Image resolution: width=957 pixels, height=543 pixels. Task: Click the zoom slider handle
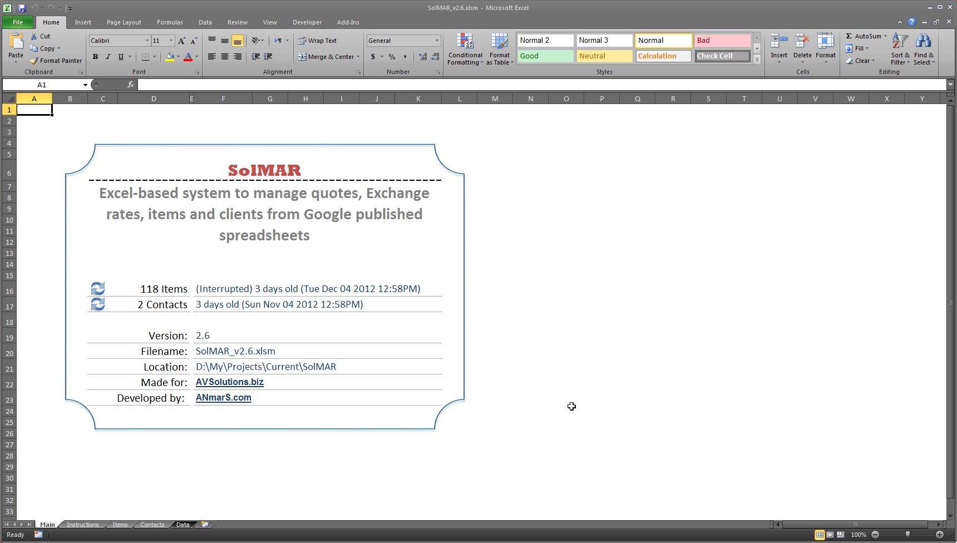[x=907, y=535]
